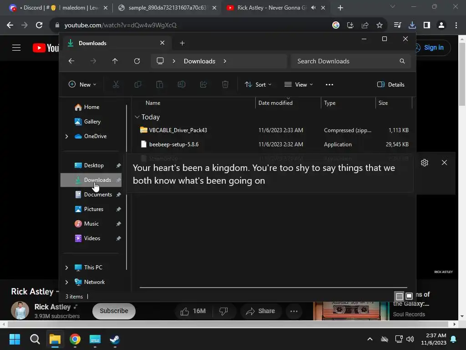Screen dimensions: 466x350
Task: Click the Cut scissors icon in Explorer toolbar
Action: 116,84
